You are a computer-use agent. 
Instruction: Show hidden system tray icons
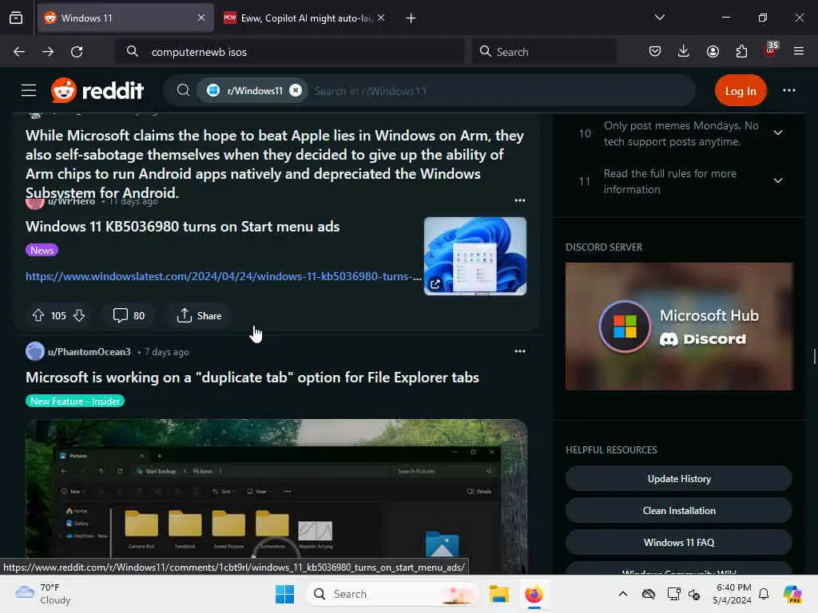coord(623,594)
